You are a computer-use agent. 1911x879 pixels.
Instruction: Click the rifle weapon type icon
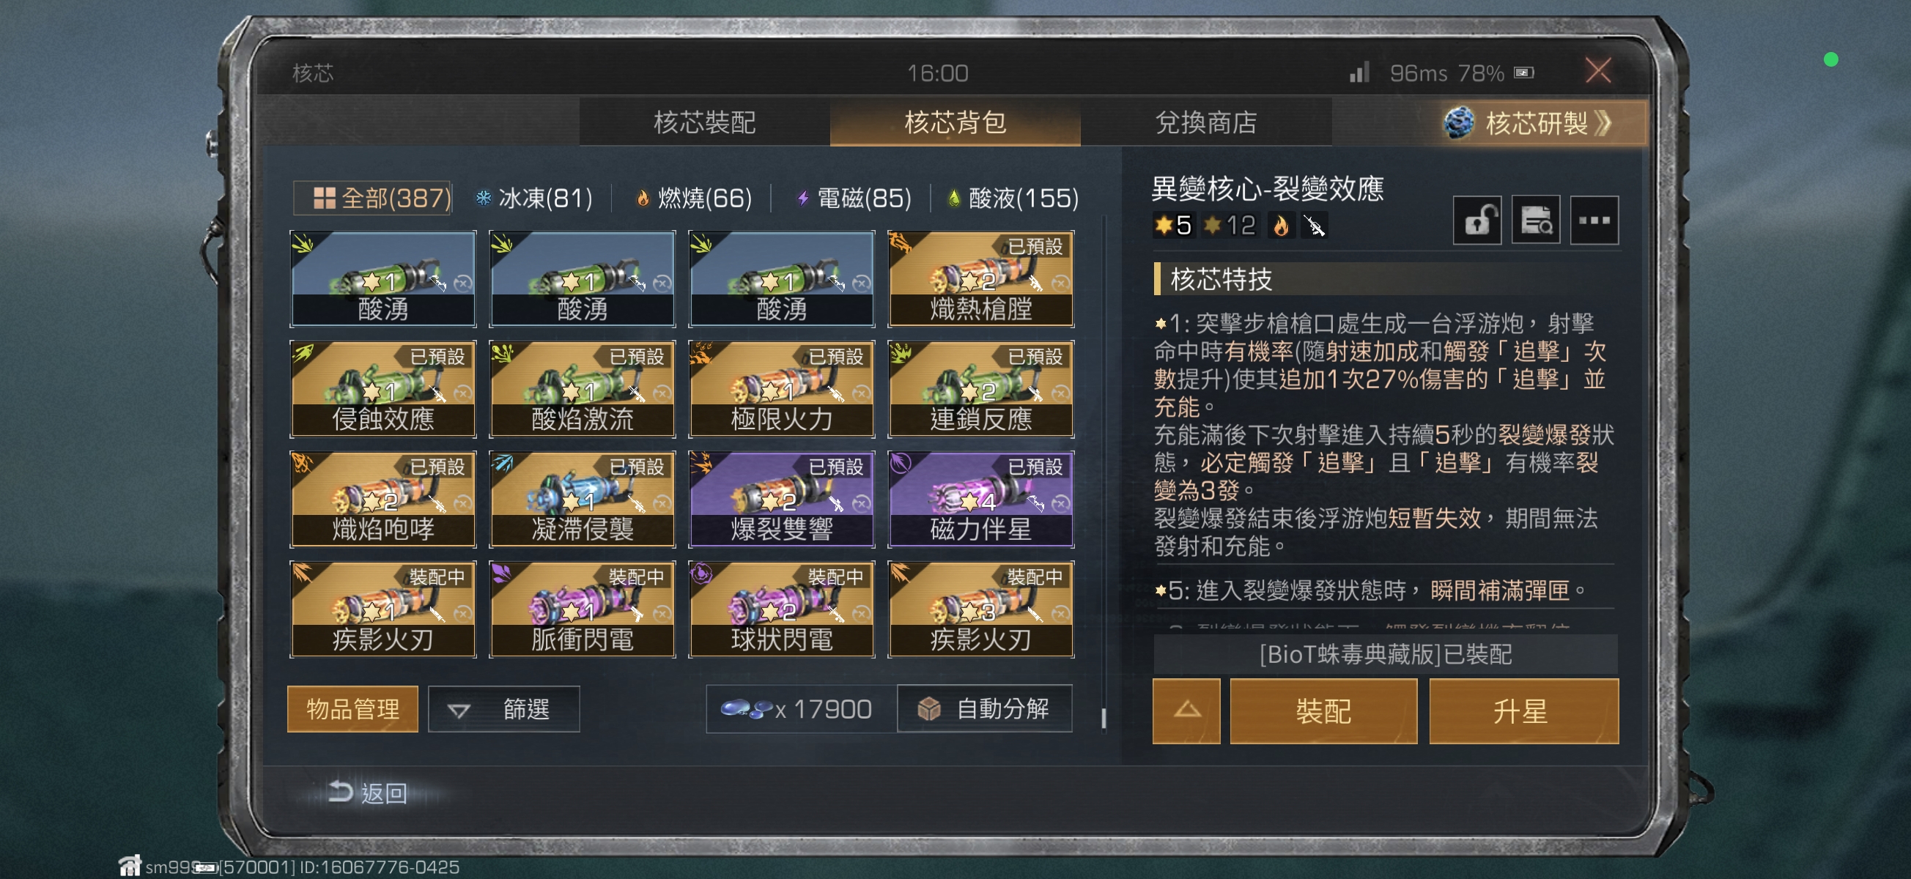coord(1314,226)
